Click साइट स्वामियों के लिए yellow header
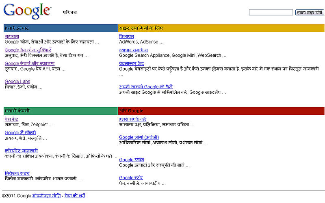 221,28
